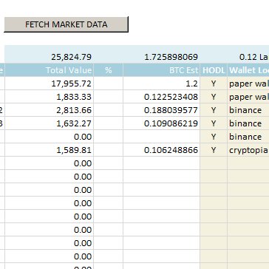Select HODL Y cell in the 2,813.66 row

point(214,110)
